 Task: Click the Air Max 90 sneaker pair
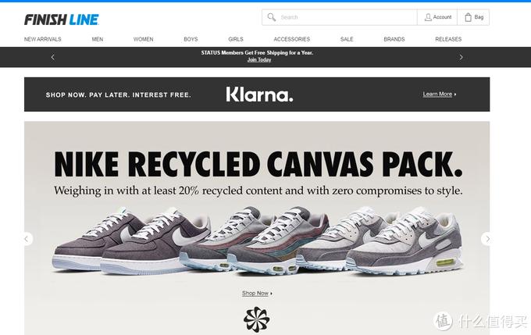coord(381,241)
